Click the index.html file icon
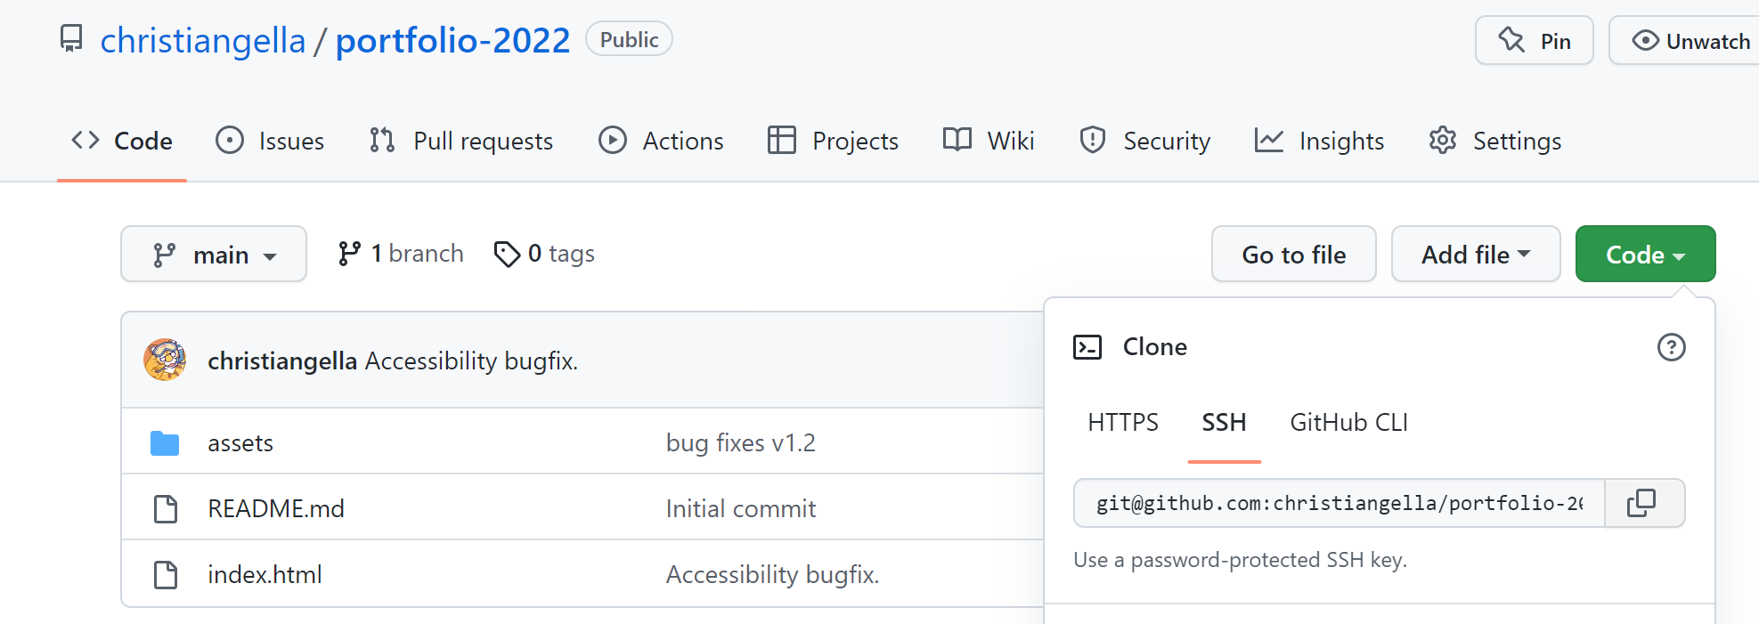Screen dimensions: 1759x624 (166, 575)
